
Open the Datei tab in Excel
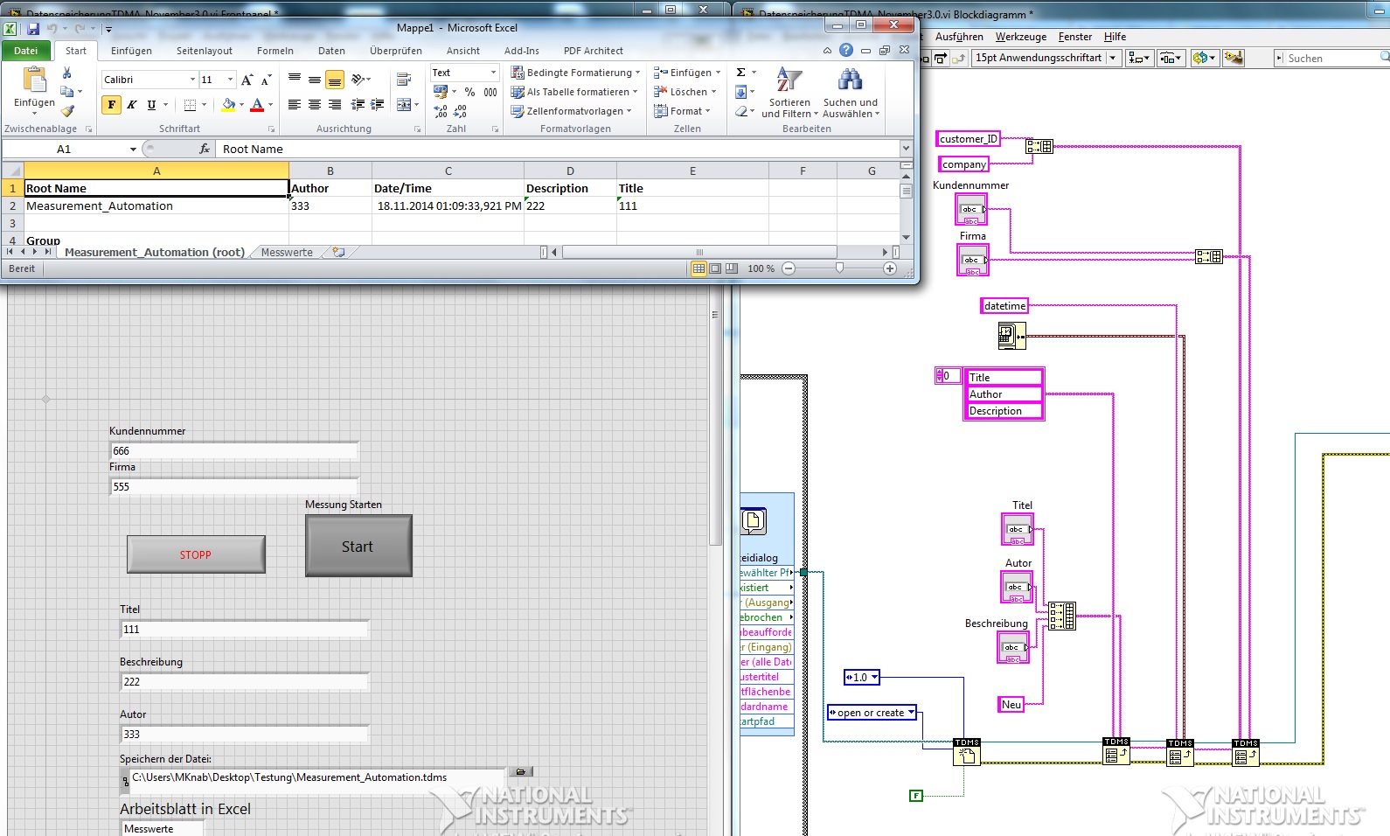pos(26,51)
